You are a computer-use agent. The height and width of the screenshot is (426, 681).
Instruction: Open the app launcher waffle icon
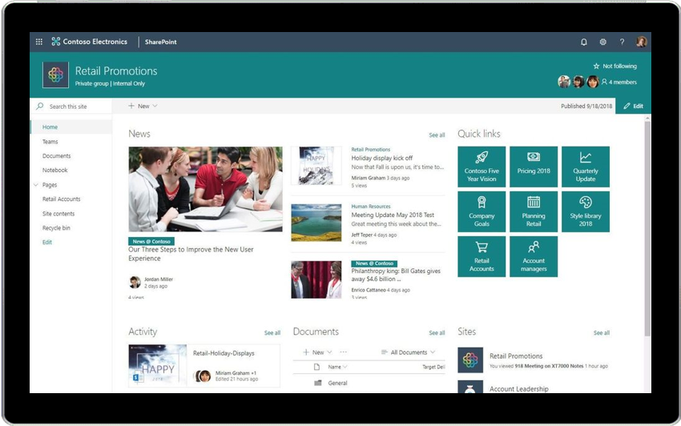pos(39,42)
